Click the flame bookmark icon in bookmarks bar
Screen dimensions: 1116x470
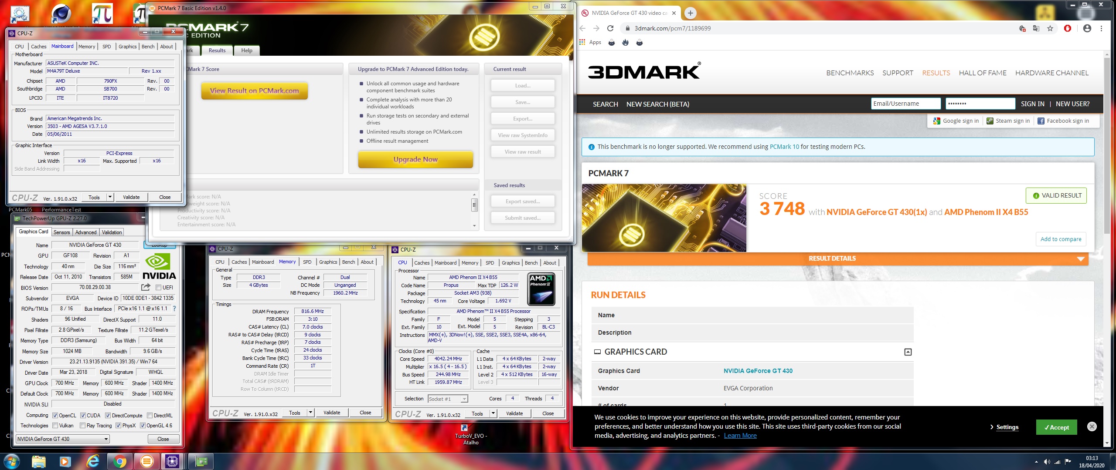coord(626,42)
